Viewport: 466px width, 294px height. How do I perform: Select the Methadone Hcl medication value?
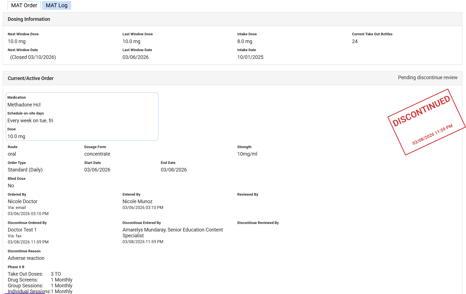click(24, 105)
